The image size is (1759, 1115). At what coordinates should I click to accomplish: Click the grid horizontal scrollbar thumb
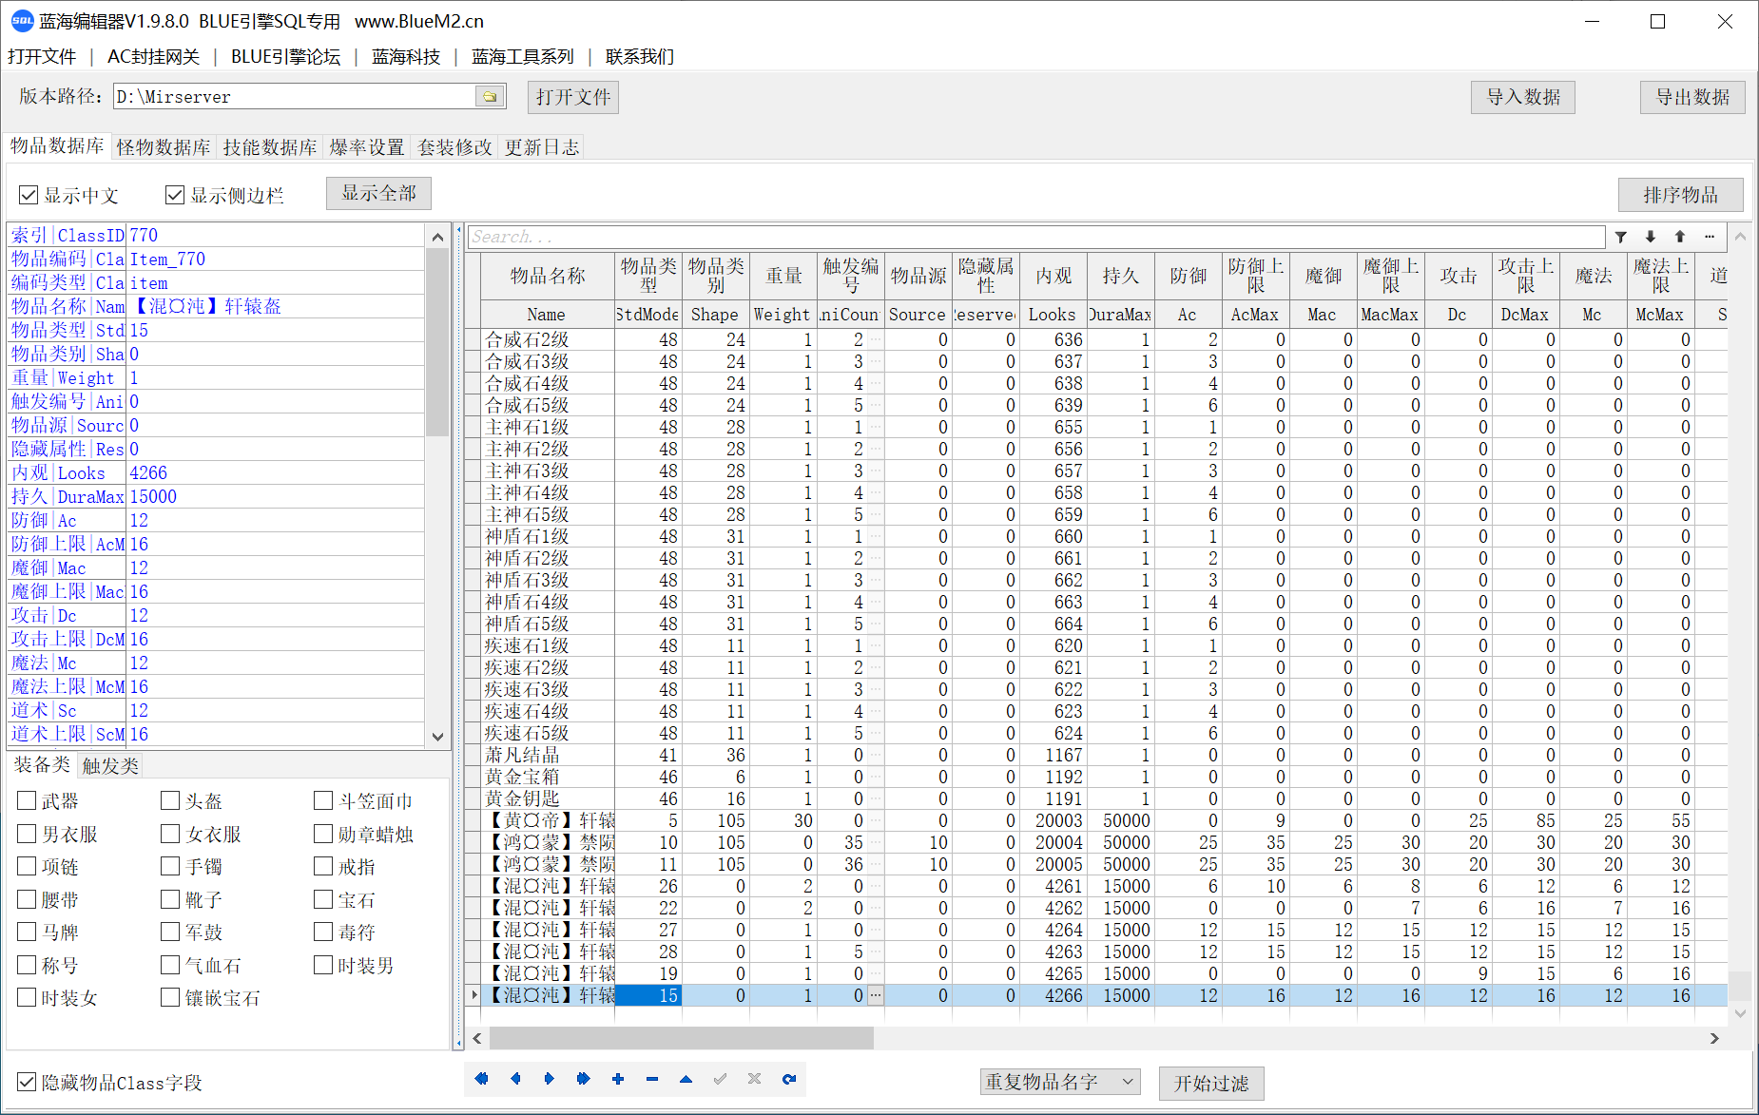(681, 1038)
